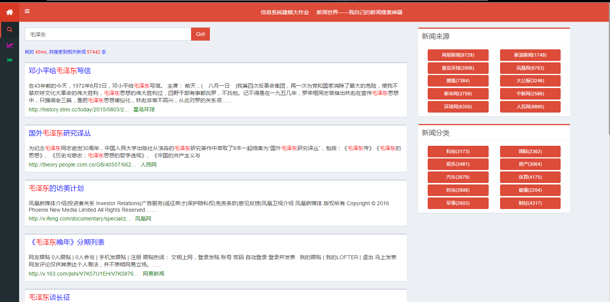Open the 信息系统建模大作业 header link
This screenshot has width=610, height=302.
tap(285, 12)
